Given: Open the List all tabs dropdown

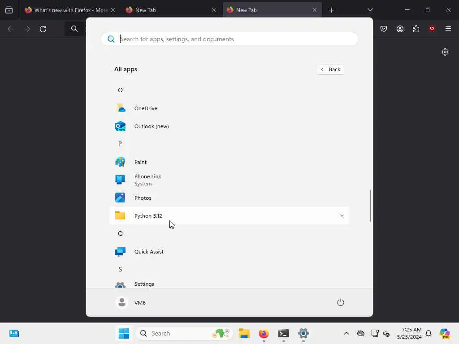Looking at the screenshot, I should coord(370,10).
